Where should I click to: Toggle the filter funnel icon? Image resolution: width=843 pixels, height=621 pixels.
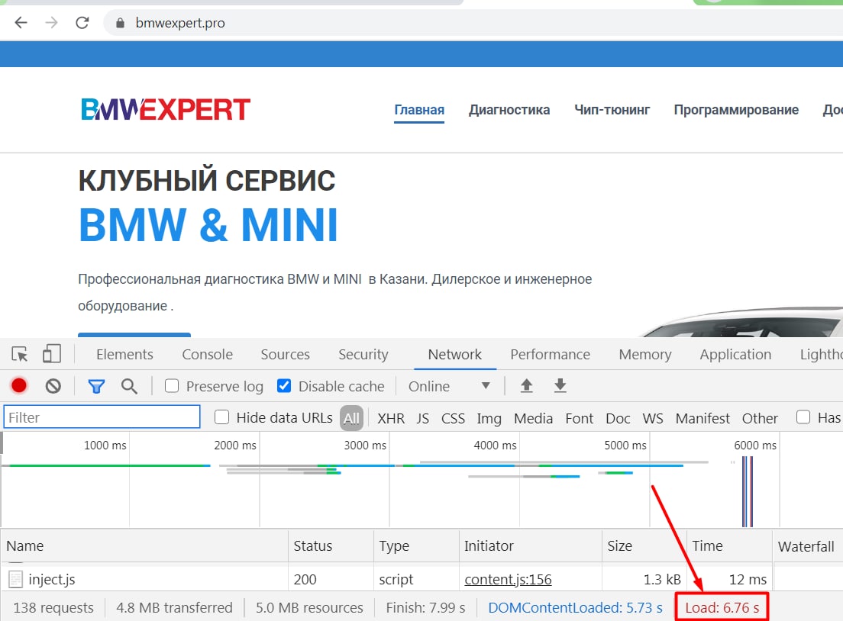(x=96, y=386)
